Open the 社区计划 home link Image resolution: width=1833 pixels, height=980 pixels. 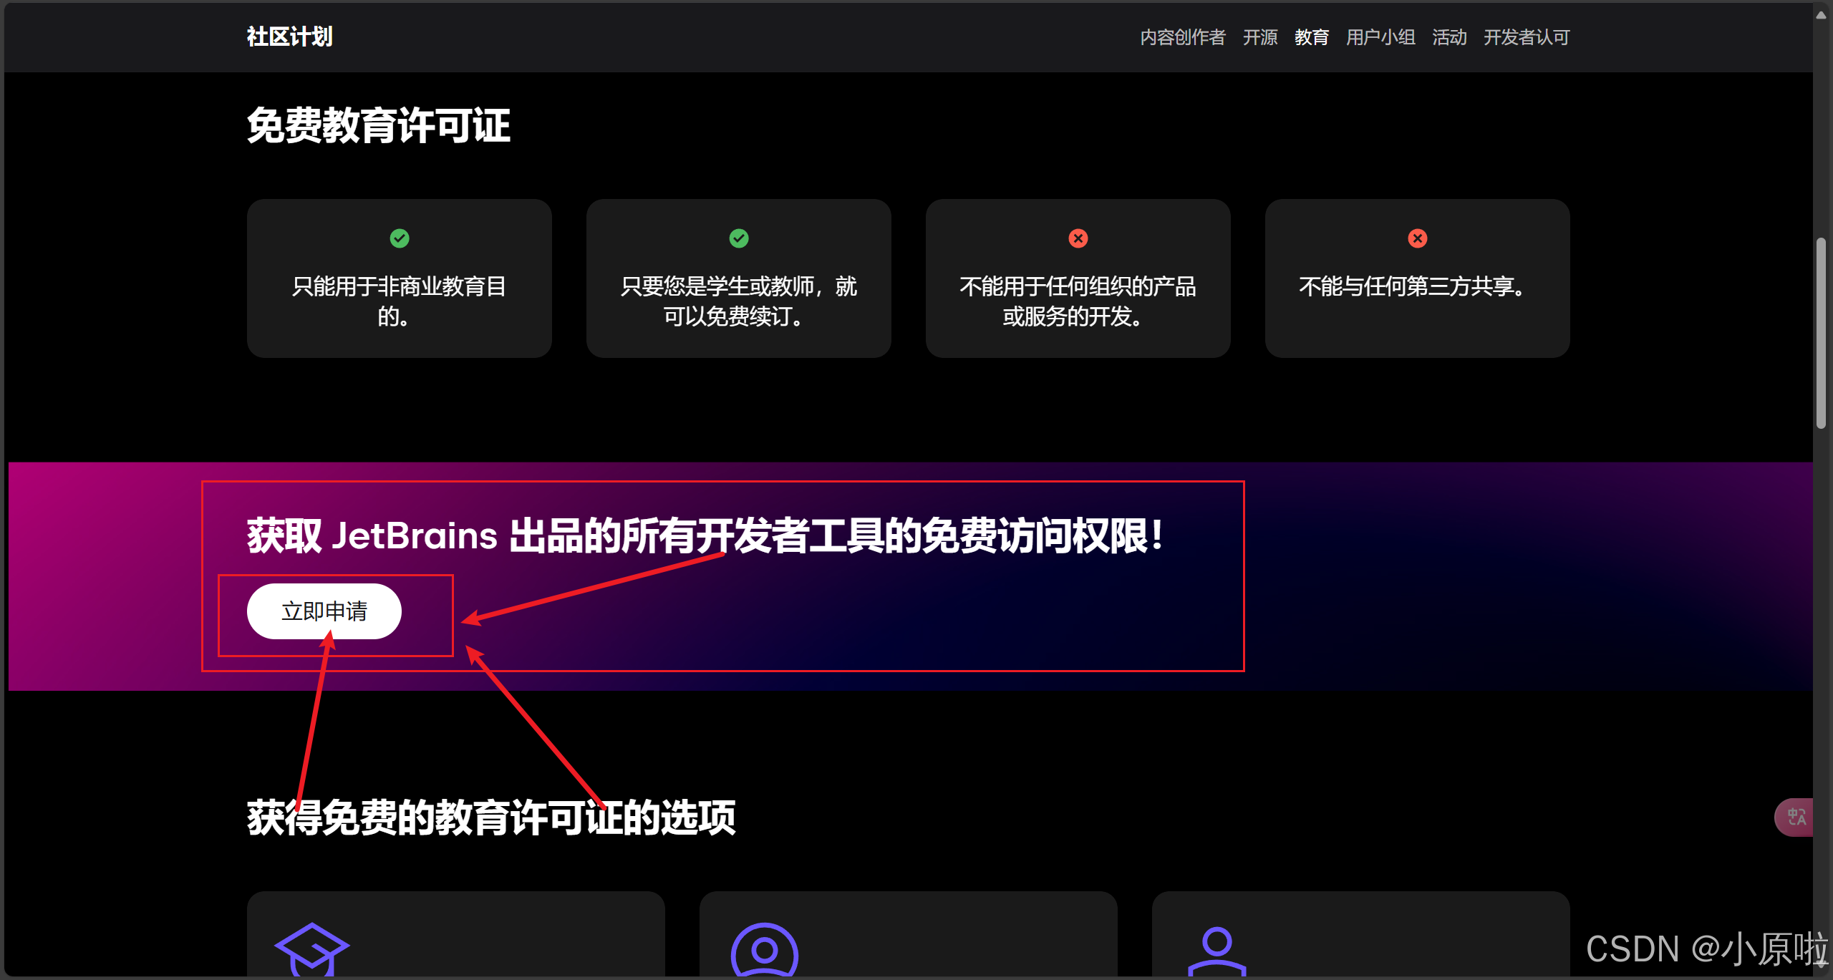tap(290, 37)
